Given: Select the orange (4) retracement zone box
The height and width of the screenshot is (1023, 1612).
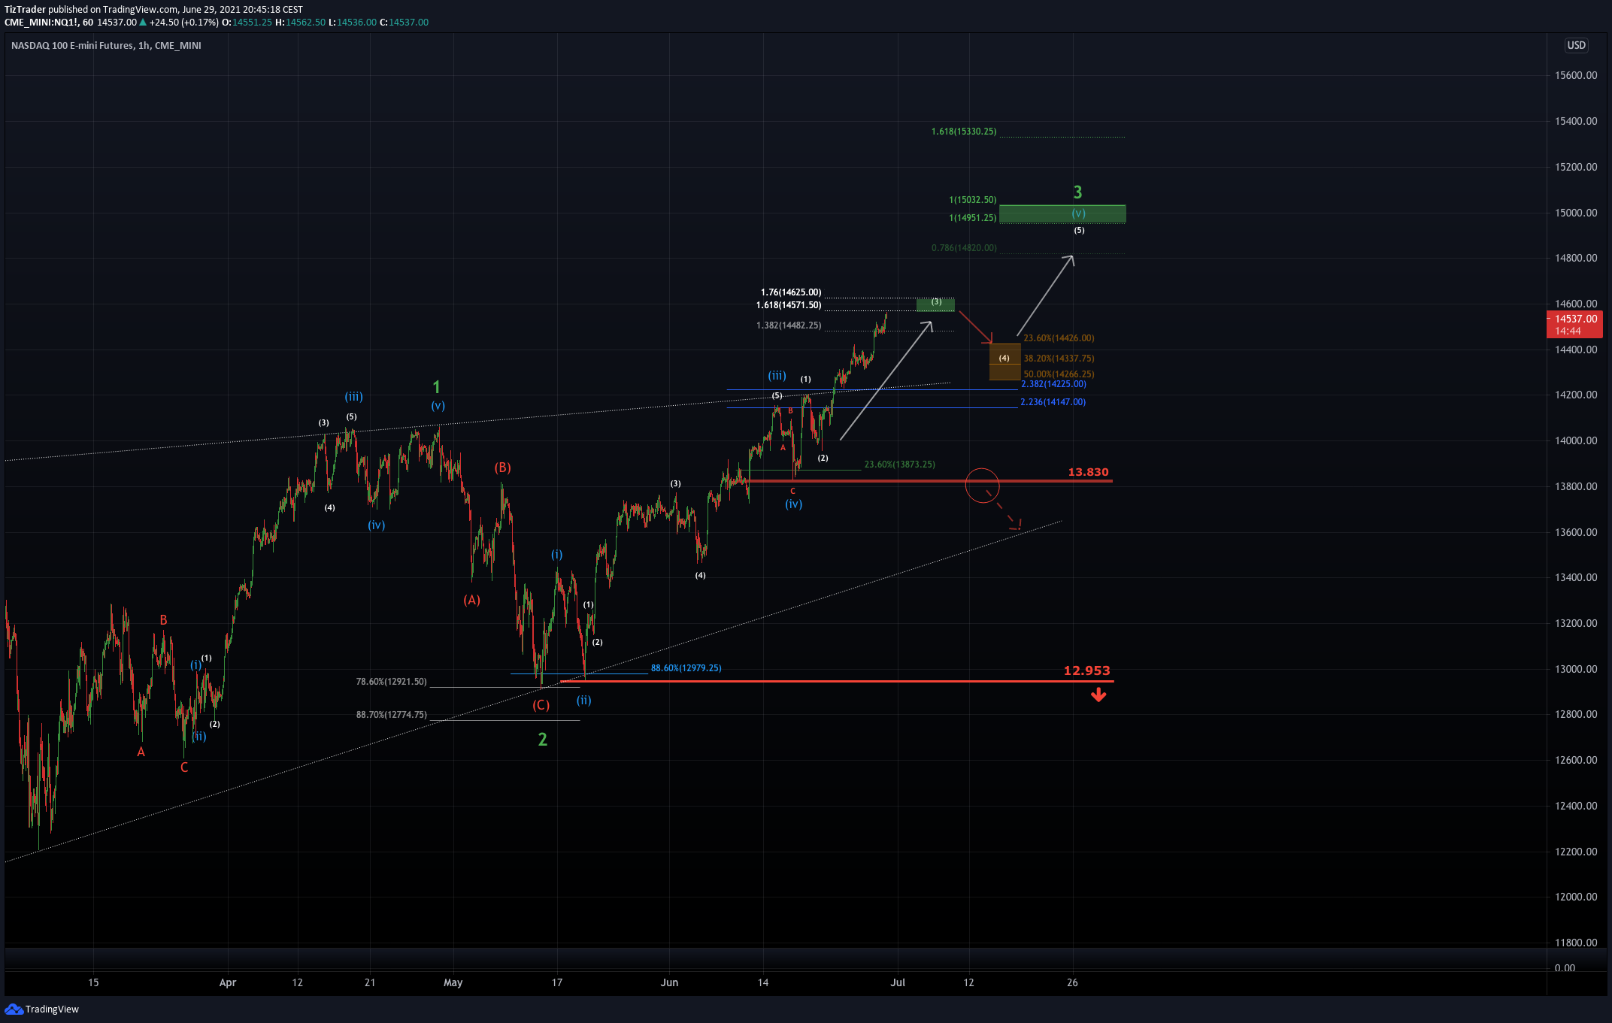Looking at the screenshot, I should [1004, 362].
